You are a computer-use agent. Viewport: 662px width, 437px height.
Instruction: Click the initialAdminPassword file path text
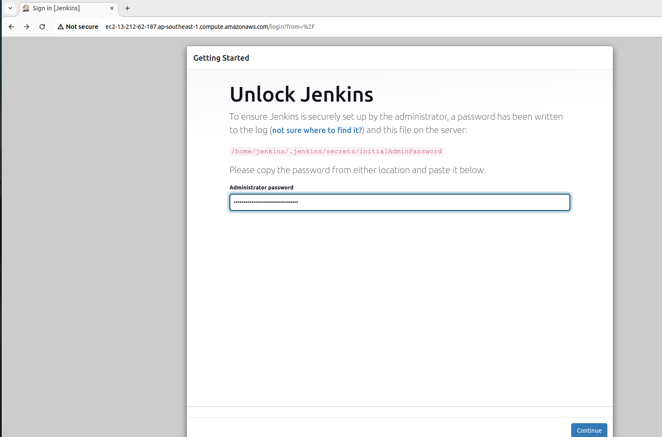coord(337,151)
